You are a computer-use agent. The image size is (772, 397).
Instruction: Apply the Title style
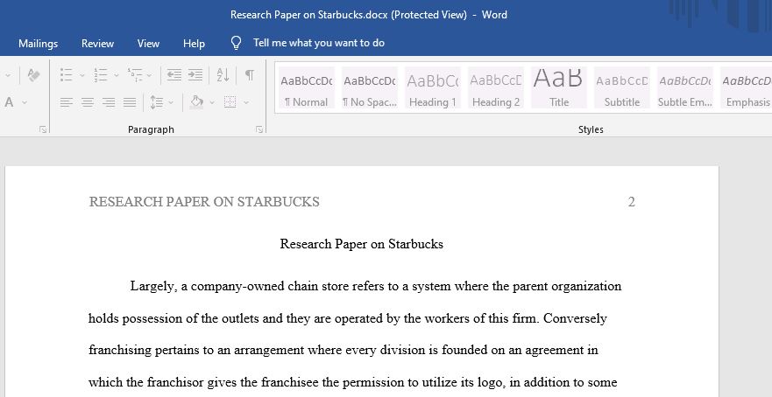[559, 88]
